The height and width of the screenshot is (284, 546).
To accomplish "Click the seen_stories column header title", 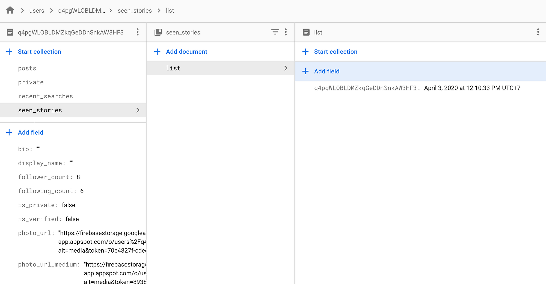I will [x=183, y=32].
